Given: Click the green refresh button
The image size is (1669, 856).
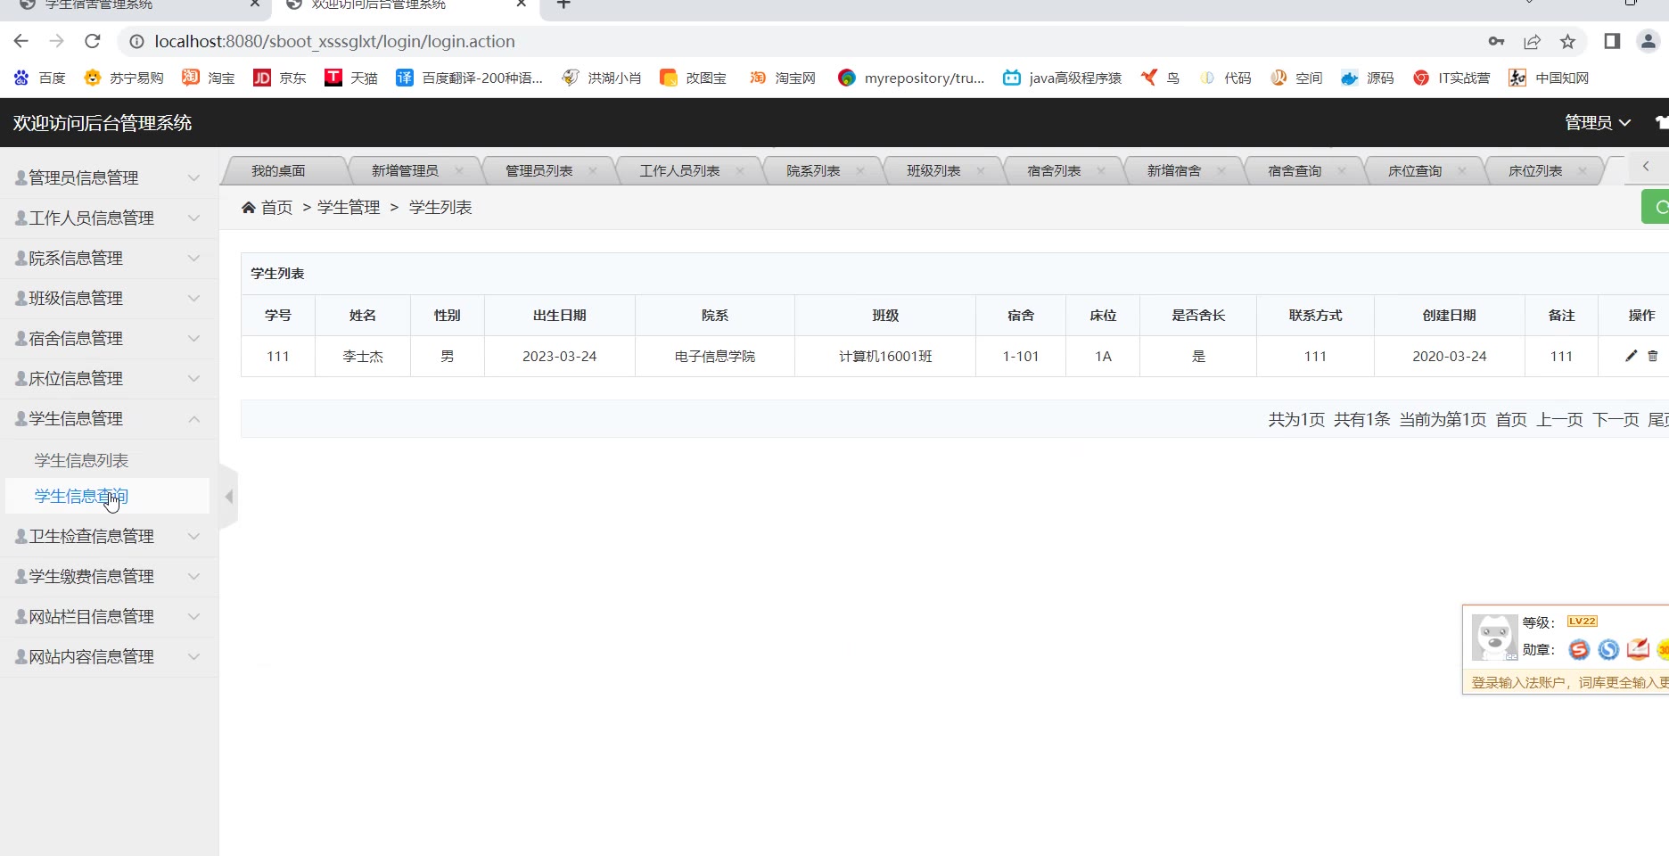Looking at the screenshot, I should 1657,207.
